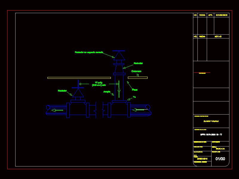Click the '(305 mm) mín' dimension text
Screen dimensions: 239x179
99,85
